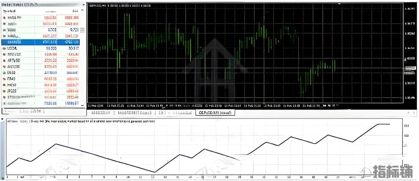Open the active chart tab below the chart
The image size is (419, 181).
coord(216,112)
